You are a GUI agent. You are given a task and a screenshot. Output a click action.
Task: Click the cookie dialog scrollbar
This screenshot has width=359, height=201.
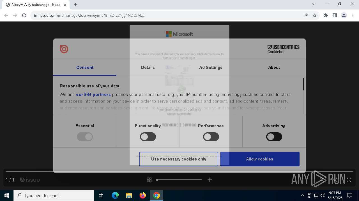click(303, 84)
